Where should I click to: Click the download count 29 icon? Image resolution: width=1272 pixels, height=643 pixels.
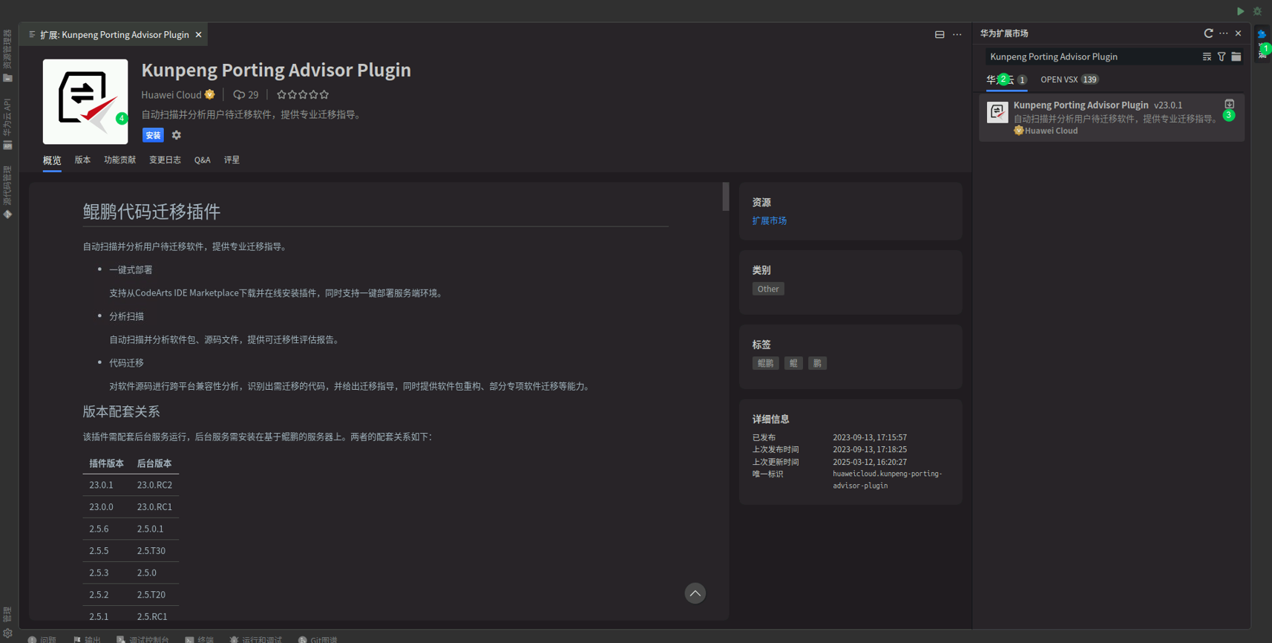(x=246, y=95)
